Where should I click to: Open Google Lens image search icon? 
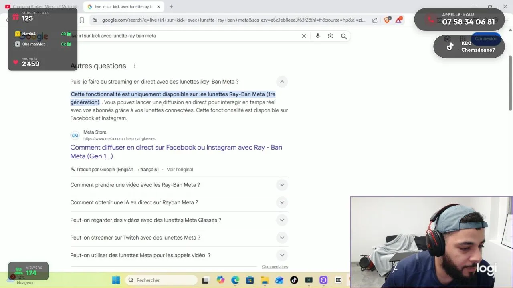pos(331,36)
